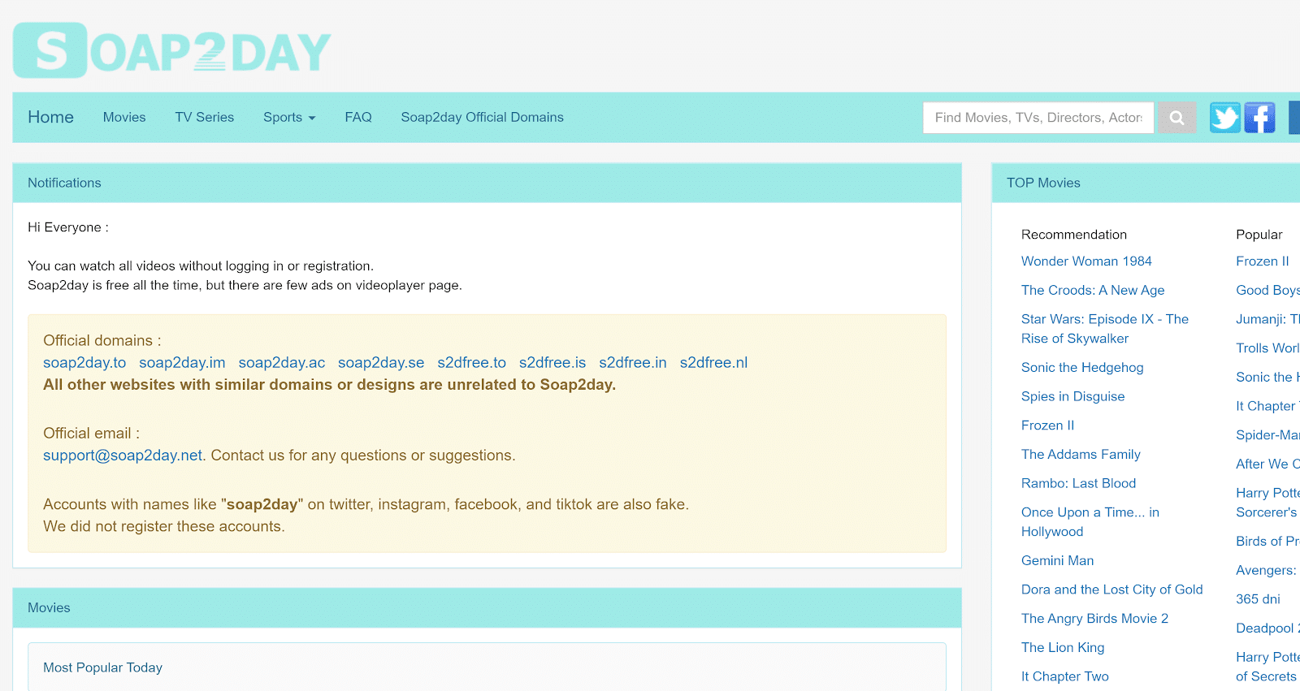Click the support@soap2day.net email link
1300x691 pixels.
[x=123, y=456]
